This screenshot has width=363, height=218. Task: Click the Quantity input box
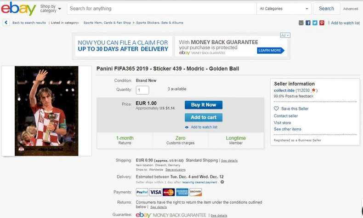(142, 90)
